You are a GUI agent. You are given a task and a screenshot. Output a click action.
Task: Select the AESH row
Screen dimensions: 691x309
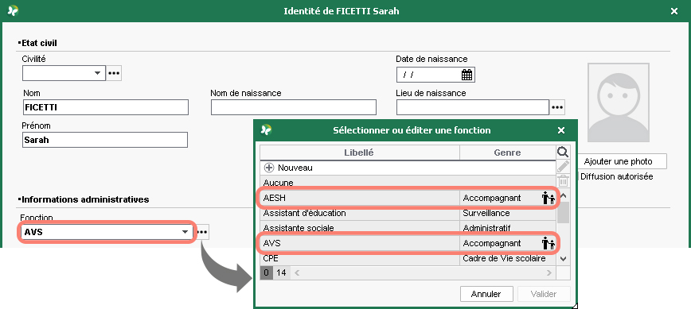408,199
